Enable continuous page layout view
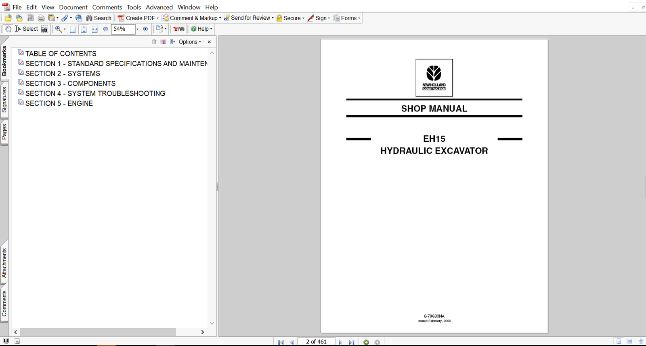The width and height of the screenshot is (646, 346). (x=630, y=342)
